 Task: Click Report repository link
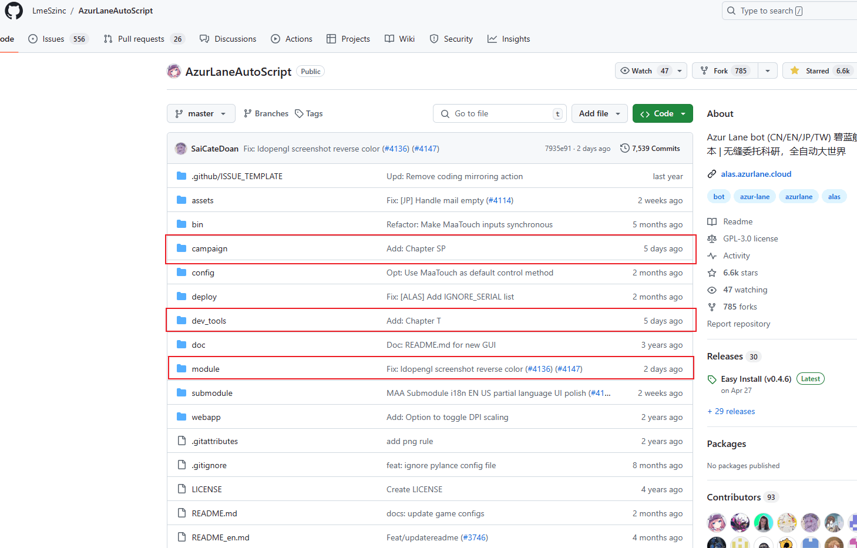coord(738,324)
